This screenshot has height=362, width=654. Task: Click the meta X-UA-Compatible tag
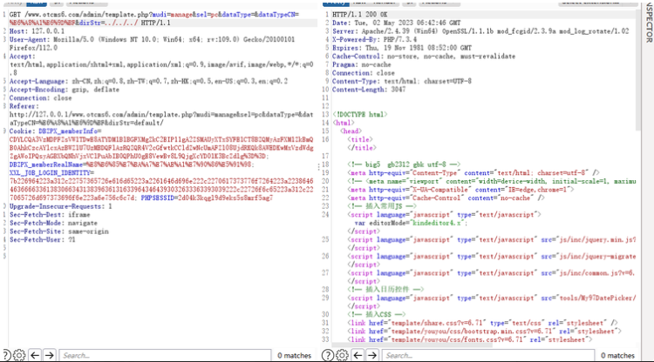pos(460,190)
